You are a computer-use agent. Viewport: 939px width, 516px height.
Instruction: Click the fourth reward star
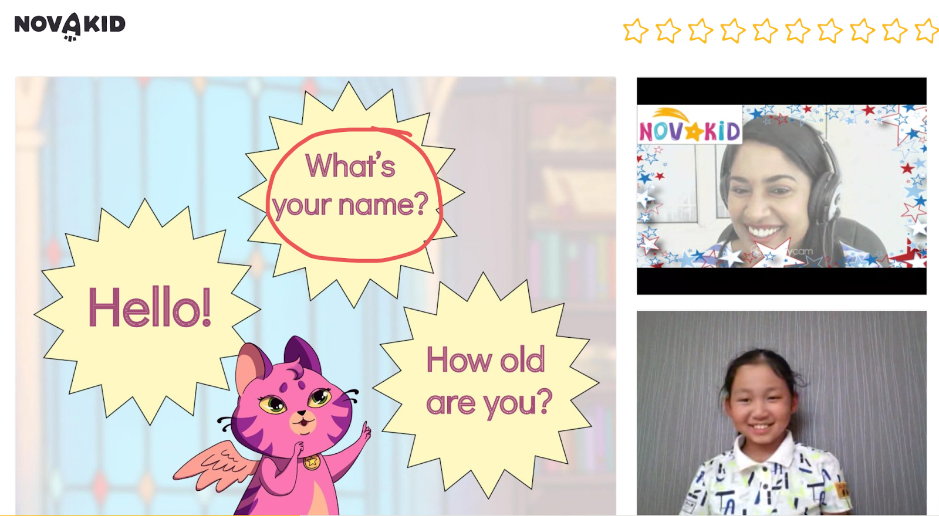[733, 30]
